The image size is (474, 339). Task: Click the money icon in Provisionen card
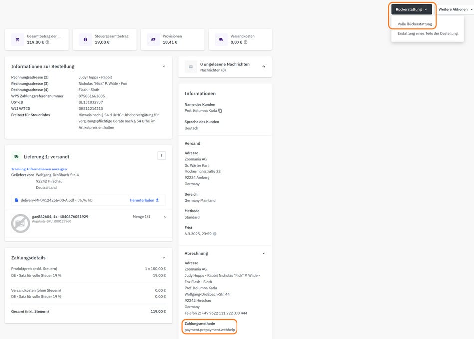click(153, 39)
